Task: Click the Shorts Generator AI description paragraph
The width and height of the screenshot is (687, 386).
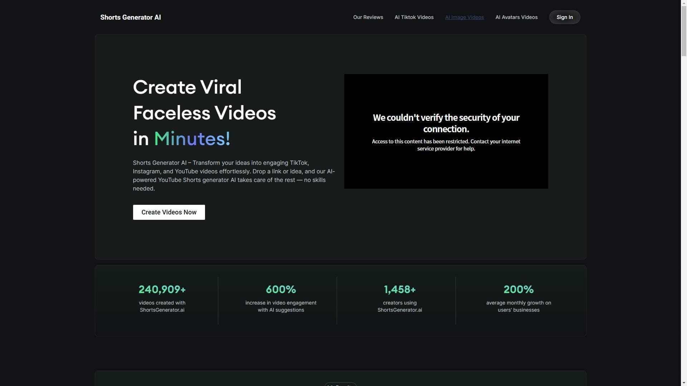Action: coord(233,175)
